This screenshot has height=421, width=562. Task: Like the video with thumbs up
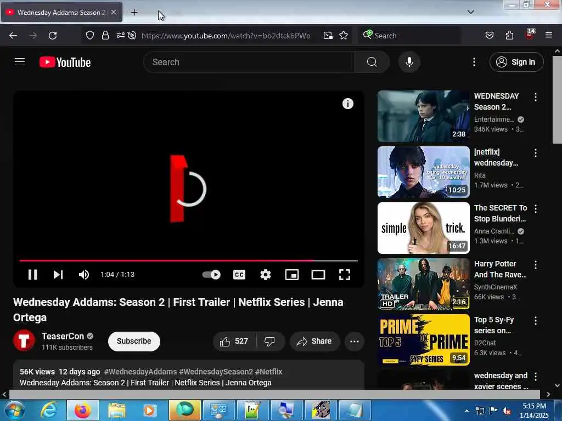pos(234,341)
